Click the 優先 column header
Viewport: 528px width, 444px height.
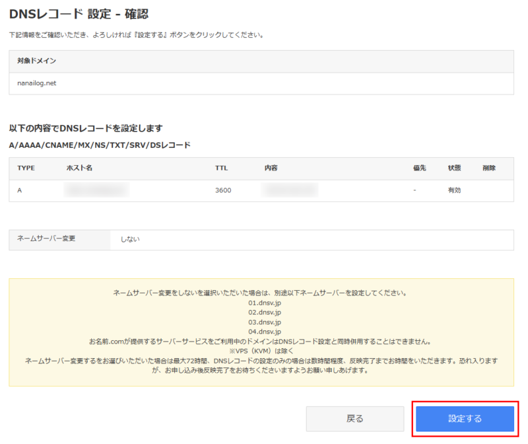pos(420,168)
